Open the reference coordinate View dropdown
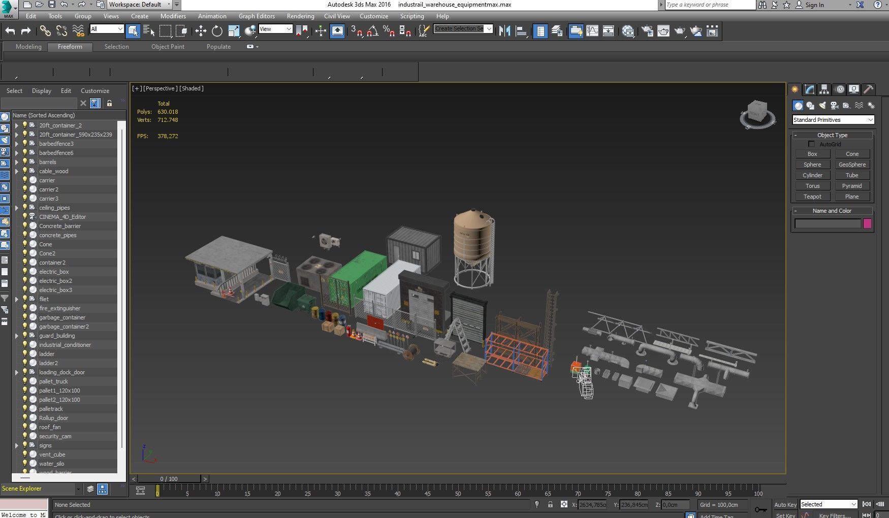Viewport: 889px width, 518px height. coord(275,29)
